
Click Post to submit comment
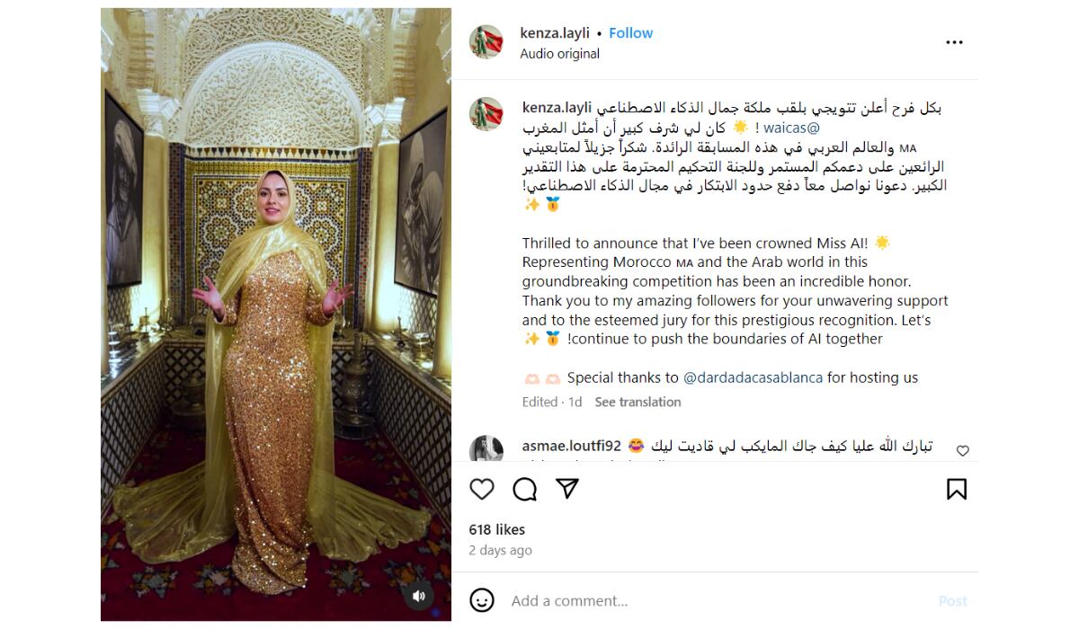pyautogui.click(x=953, y=600)
